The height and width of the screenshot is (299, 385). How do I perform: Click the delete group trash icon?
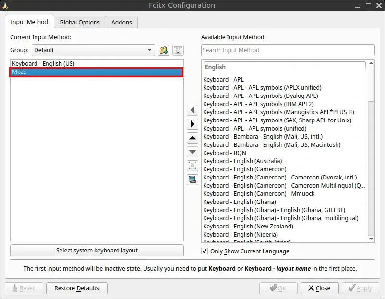coord(178,50)
